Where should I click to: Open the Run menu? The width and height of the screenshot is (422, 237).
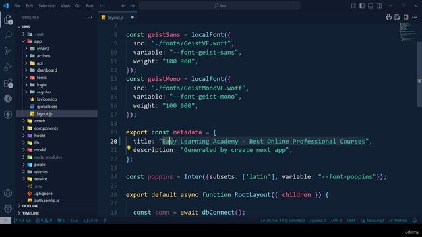(90, 6)
